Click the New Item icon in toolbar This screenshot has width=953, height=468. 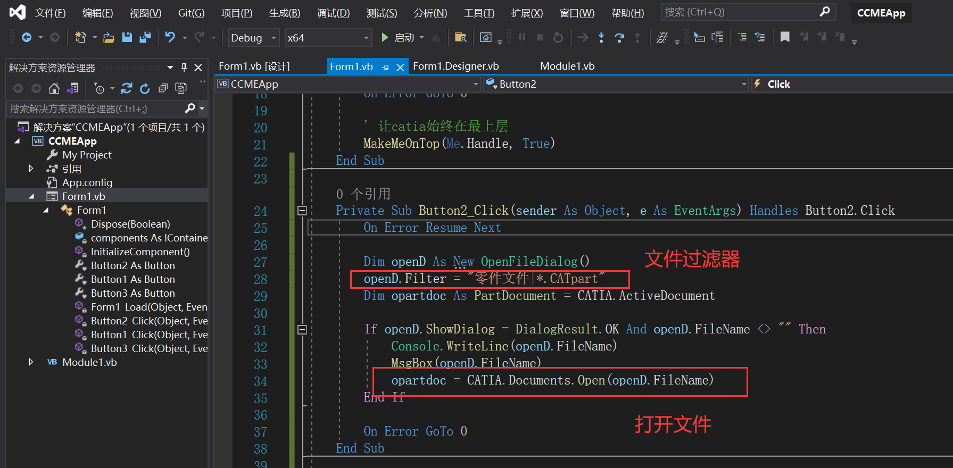pyautogui.click(x=80, y=37)
